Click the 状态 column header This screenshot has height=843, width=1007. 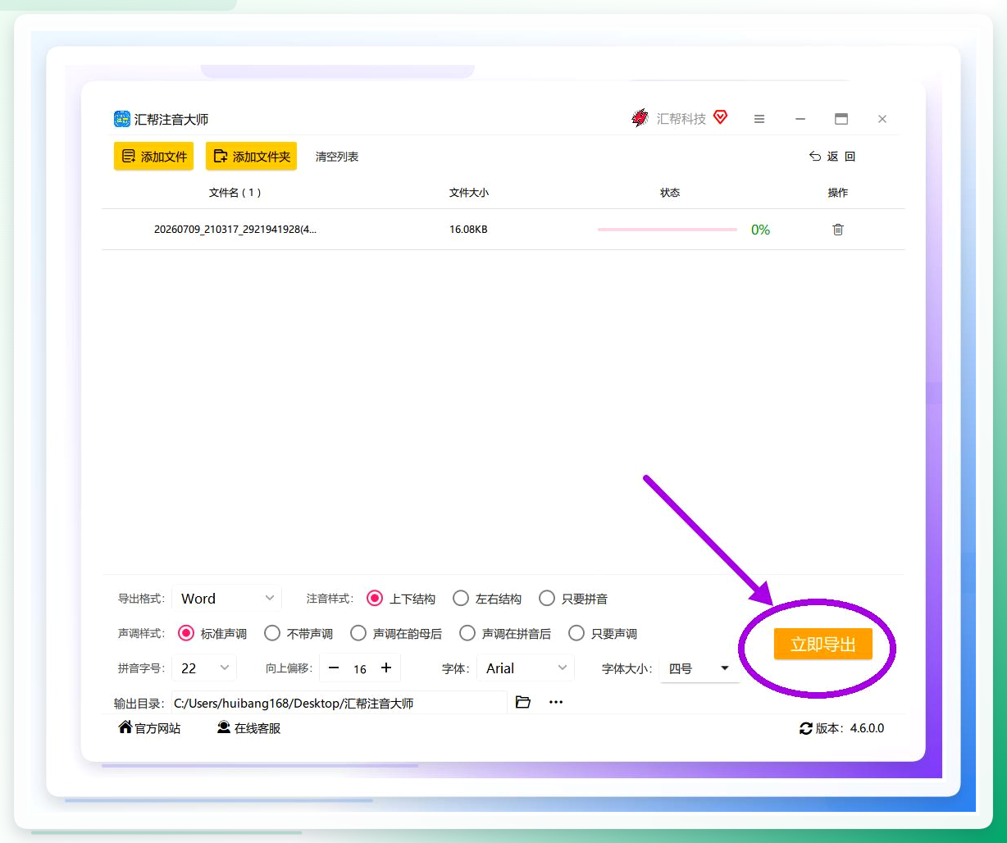(670, 193)
